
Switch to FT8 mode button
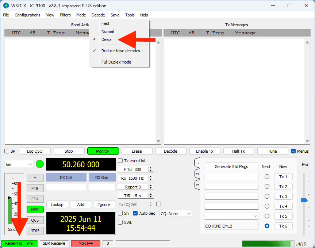(35, 188)
